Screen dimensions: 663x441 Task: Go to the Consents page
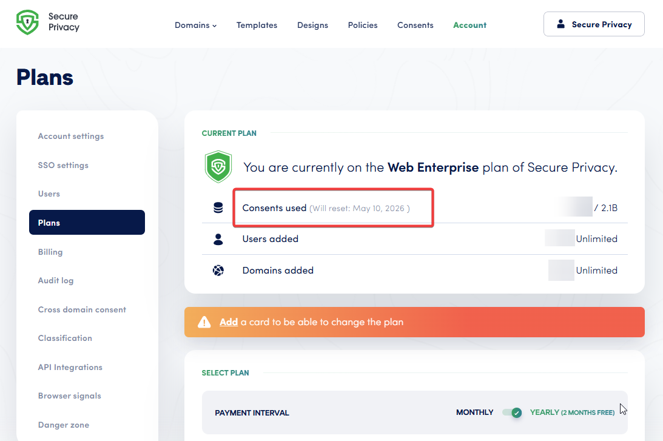416,25
